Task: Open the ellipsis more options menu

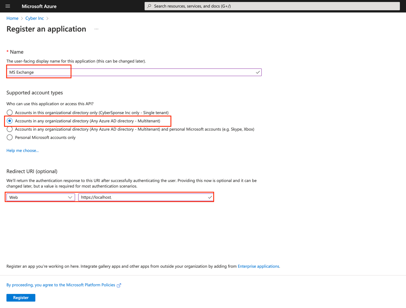Action: 96,29
